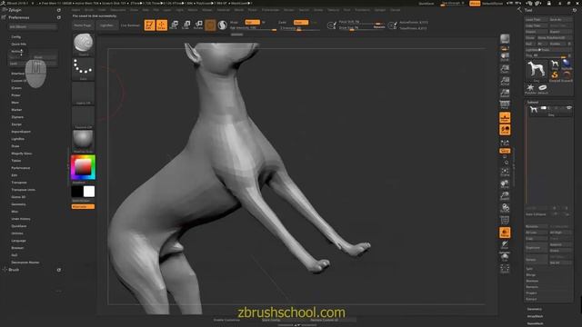Select the Draw mode button

[162, 25]
